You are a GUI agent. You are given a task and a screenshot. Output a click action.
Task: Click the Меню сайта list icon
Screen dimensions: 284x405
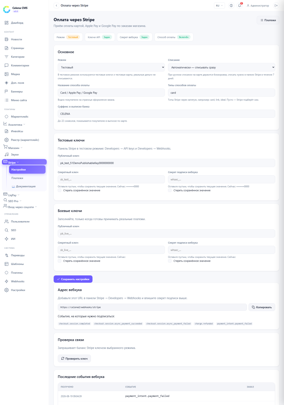point(6,100)
